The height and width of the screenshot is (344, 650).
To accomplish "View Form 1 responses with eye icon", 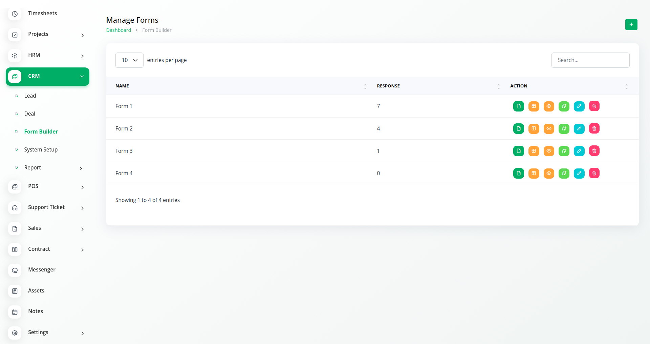I will pos(549,106).
